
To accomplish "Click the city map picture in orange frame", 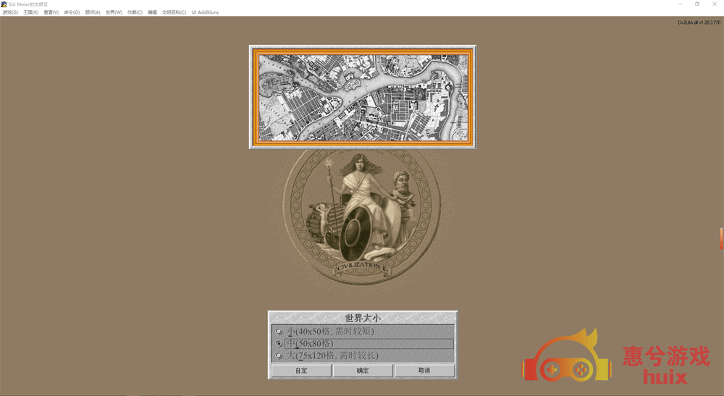I will coord(363,97).
